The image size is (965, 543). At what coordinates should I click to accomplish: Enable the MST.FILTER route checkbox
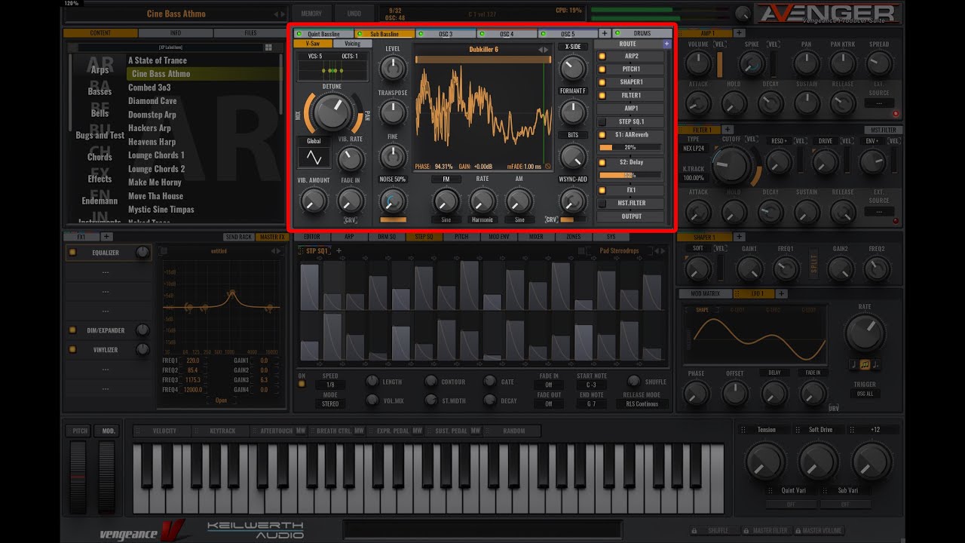[x=602, y=203]
